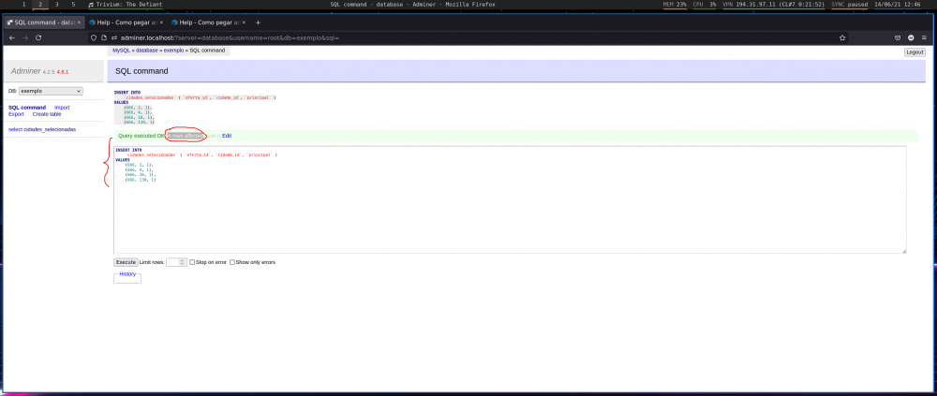Switch to workspace 3 in the top bar
Image resolution: width=937 pixels, height=396 pixels.
click(56, 5)
